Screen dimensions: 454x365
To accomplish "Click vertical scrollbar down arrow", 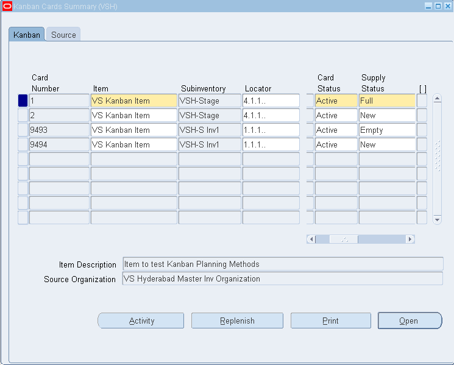I will (x=437, y=220).
